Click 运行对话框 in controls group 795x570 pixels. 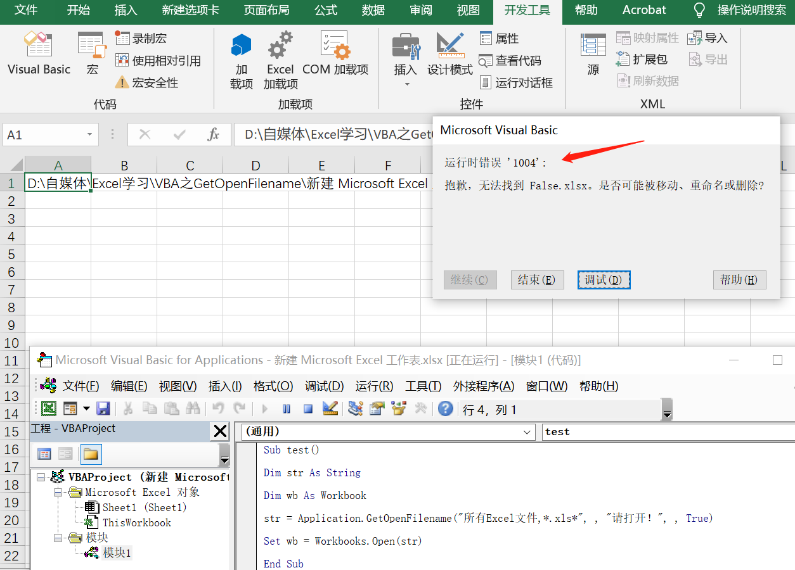point(516,82)
